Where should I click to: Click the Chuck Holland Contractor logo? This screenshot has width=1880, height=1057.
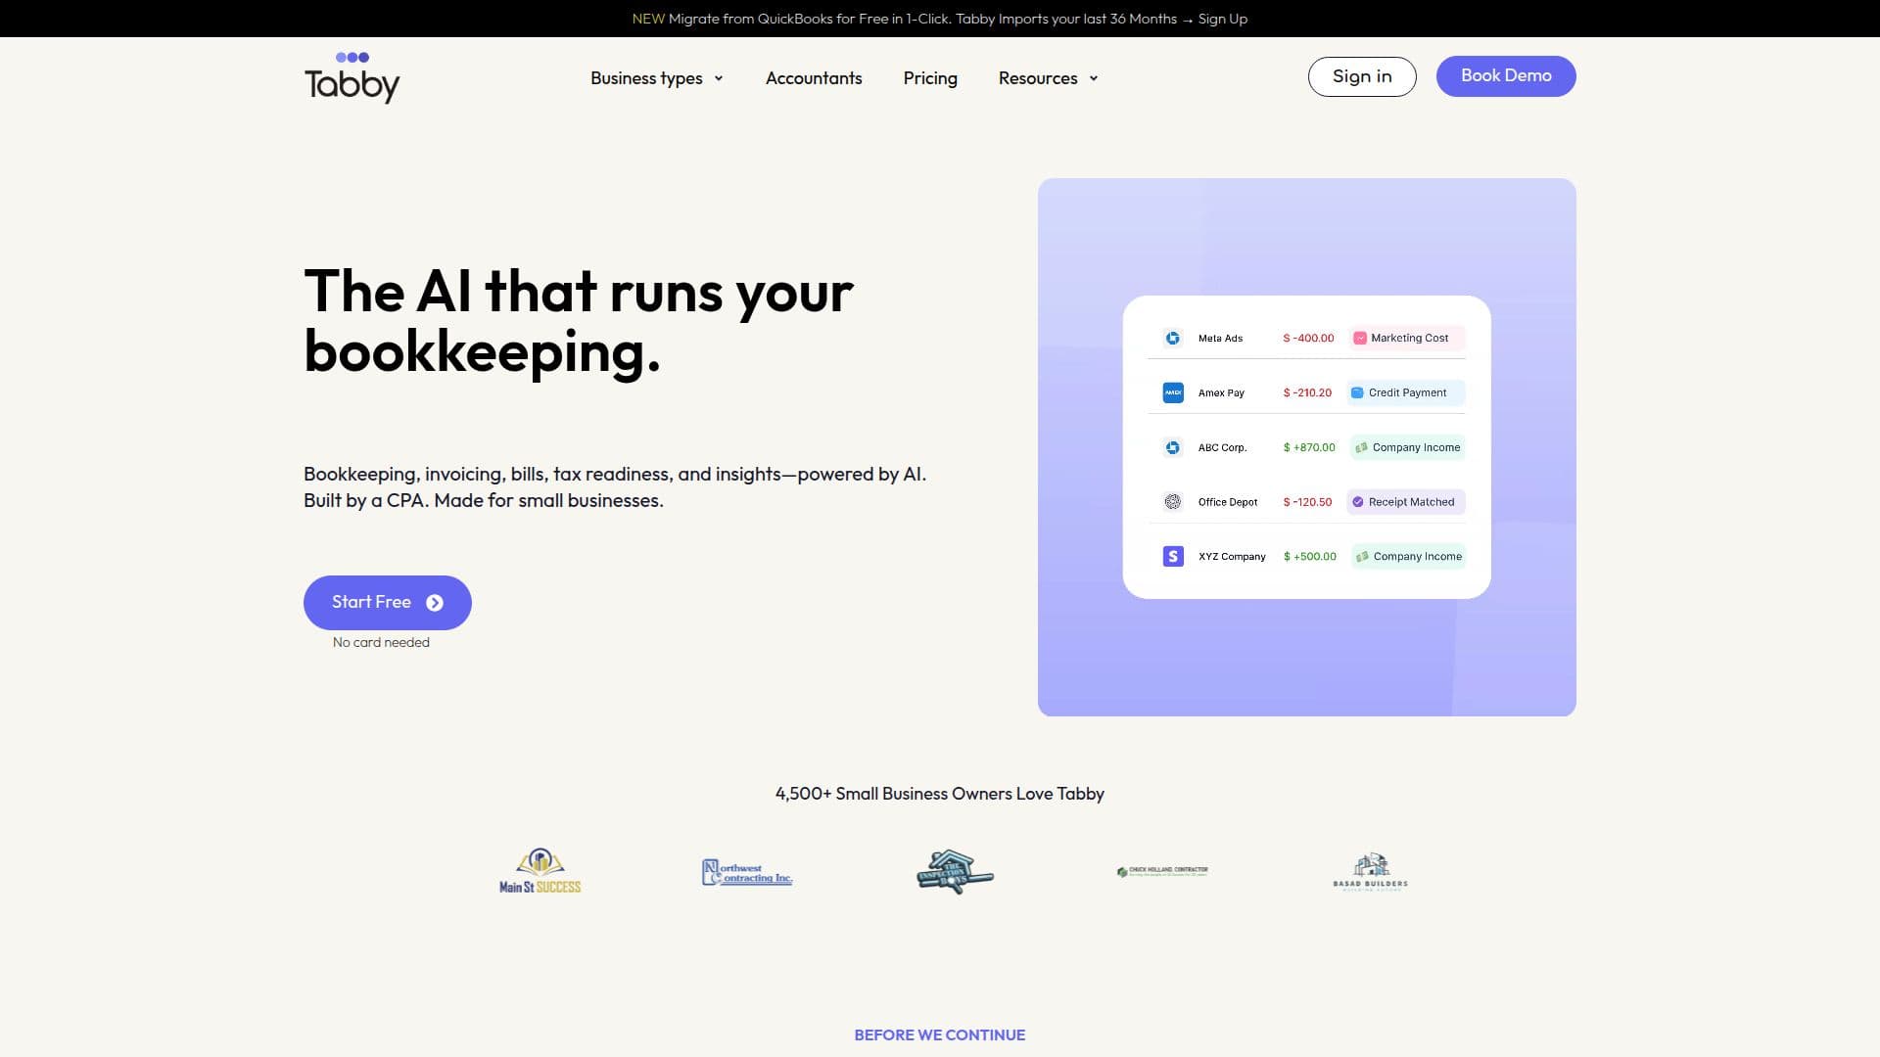pyautogui.click(x=1162, y=871)
